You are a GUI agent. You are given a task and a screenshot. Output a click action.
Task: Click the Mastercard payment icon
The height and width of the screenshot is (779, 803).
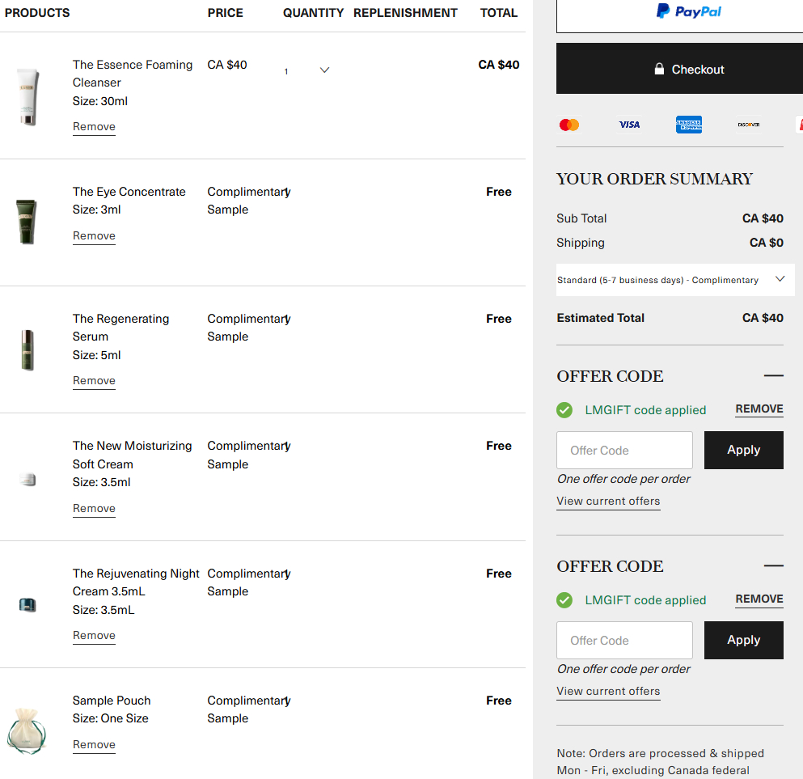click(569, 125)
